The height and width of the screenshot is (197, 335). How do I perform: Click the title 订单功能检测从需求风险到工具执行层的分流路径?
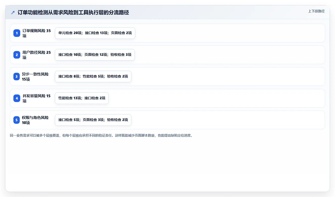(73, 13)
